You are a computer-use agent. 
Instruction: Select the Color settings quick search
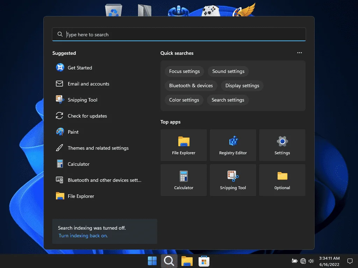pos(184,100)
